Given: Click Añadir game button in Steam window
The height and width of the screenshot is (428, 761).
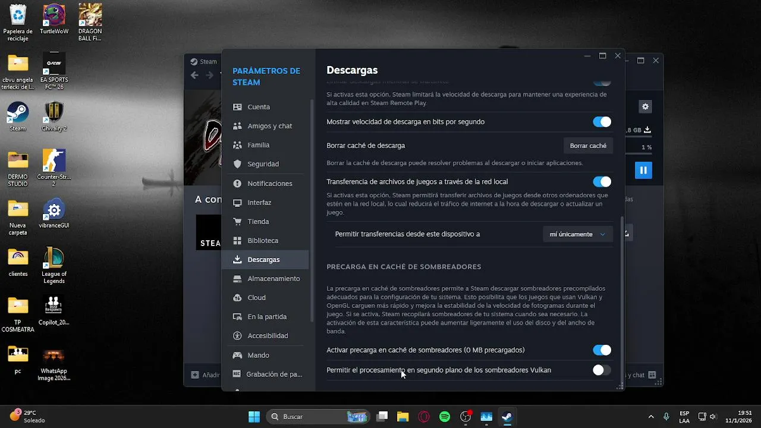Looking at the screenshot, I should [206, 375].
